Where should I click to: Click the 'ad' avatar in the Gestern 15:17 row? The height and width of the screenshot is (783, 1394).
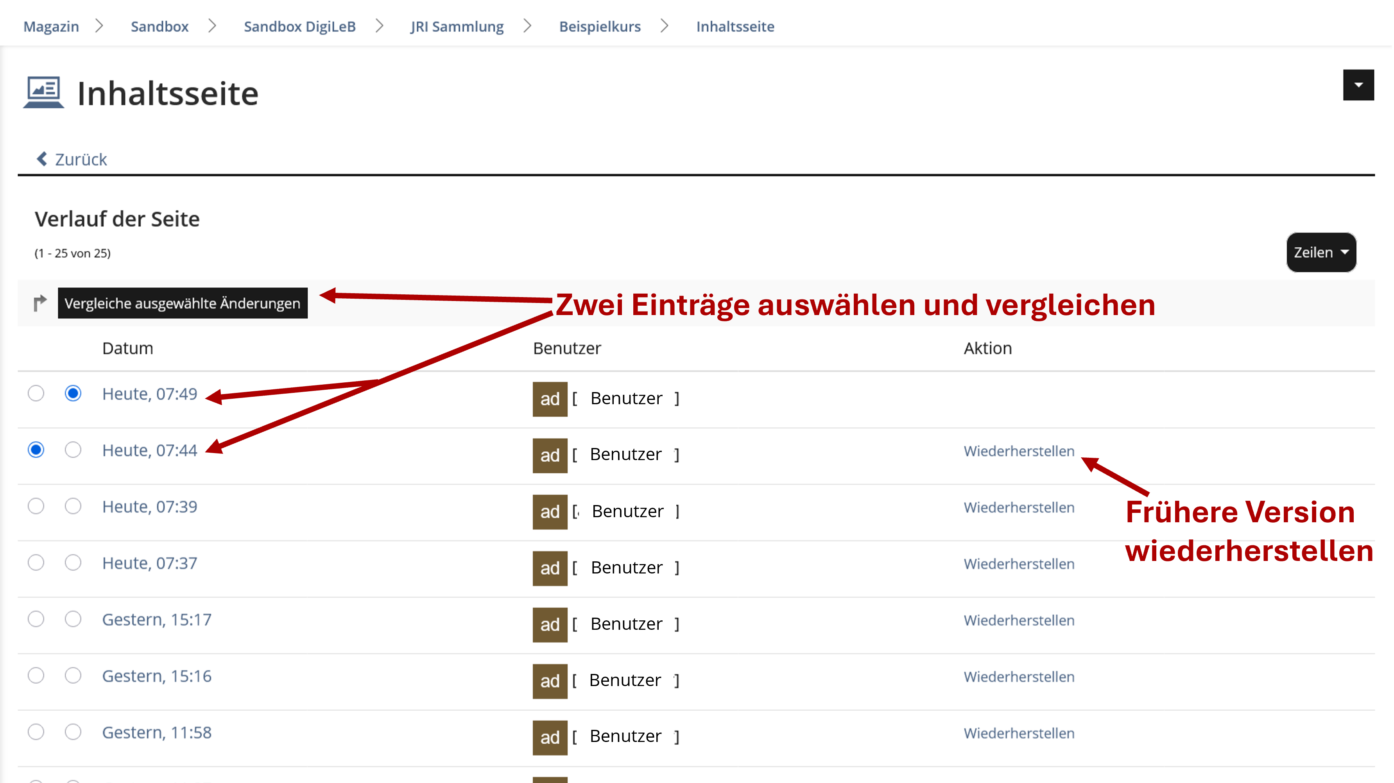(x=549, y=624)
